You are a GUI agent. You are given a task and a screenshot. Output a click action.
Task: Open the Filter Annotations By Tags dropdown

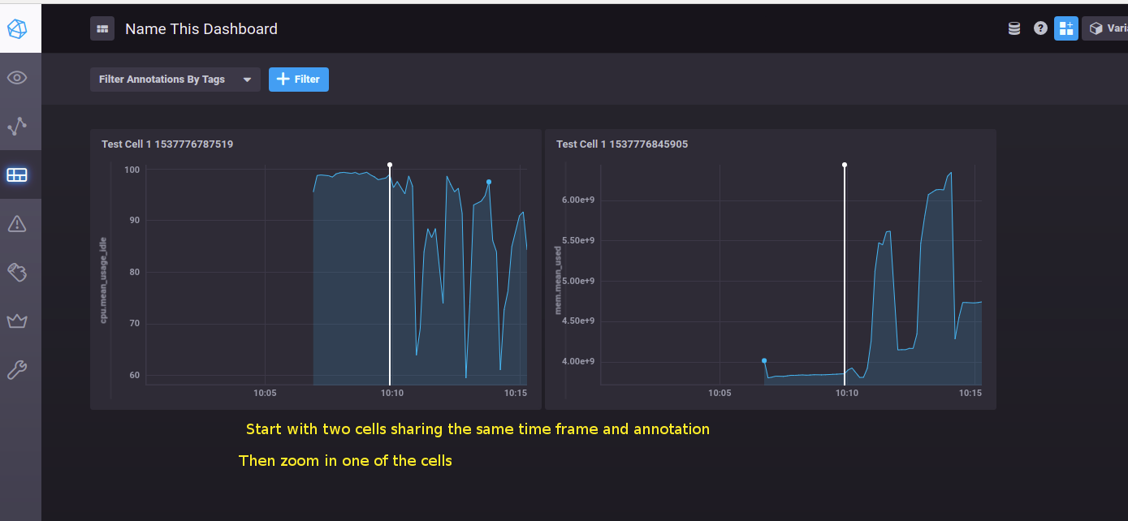pos(175,79)
